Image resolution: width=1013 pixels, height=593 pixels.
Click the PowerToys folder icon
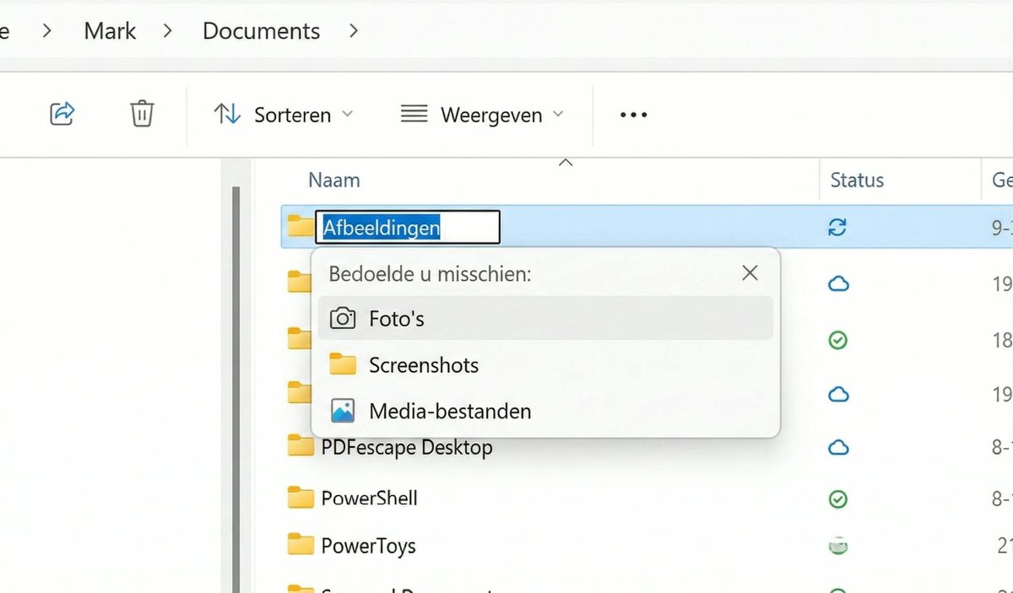(x=301, y=546)
